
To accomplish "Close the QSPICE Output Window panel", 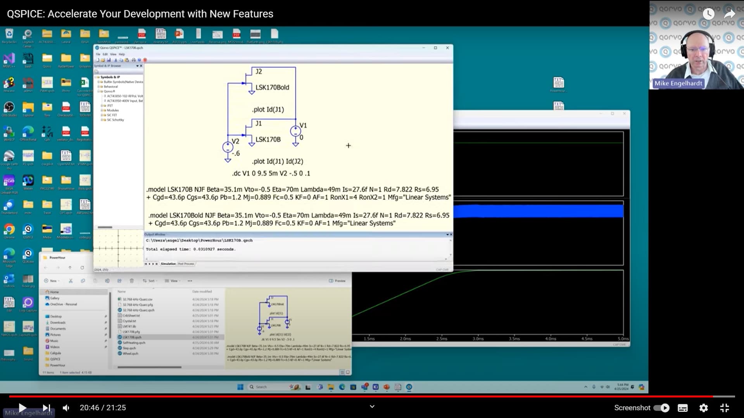I will (x=451, y=234).
